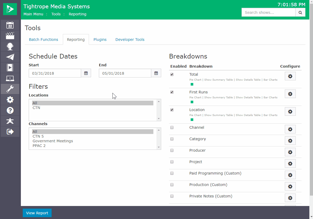Enable Paid Programming (Custom) checkbox
The image size is (313, 219).
coord(172,173)
